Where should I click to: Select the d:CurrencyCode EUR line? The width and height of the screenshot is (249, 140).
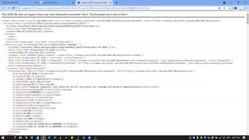point(34,108)
